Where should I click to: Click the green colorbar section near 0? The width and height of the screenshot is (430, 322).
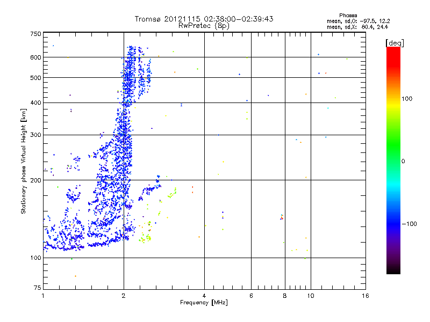pyautogui.click(x=393, y=157)
